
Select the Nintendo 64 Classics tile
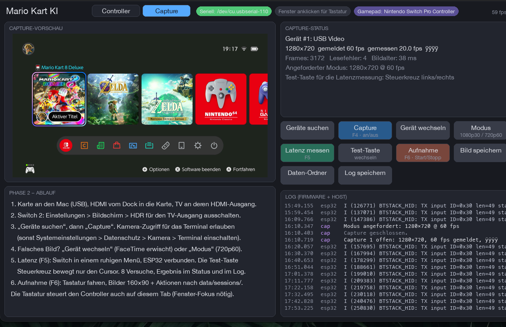tap(221, 99)
